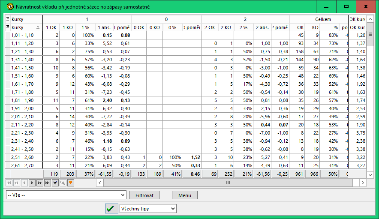379x219 pixels.
Task: Open column chooser icon next to kursy header
Action: click(x=8, y=27)
